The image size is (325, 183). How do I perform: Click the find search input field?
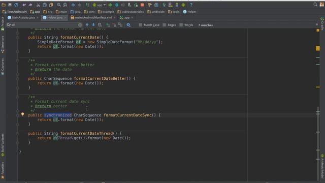[45, 25]
